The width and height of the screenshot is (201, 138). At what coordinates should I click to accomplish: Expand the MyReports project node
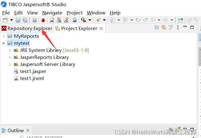4,36
